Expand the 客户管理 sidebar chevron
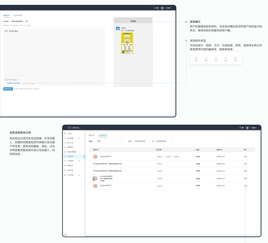The width and height of the screenshot is (268, 243). tap(79, 138)
